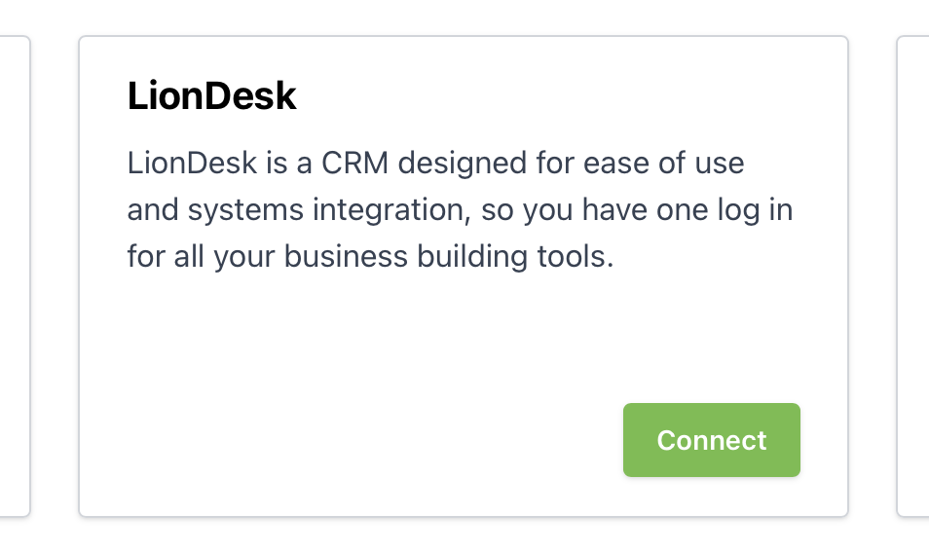Click page background above the LionDesk card
The width and height of the screenshot is (929, 551).
click(x=463, y=17)
